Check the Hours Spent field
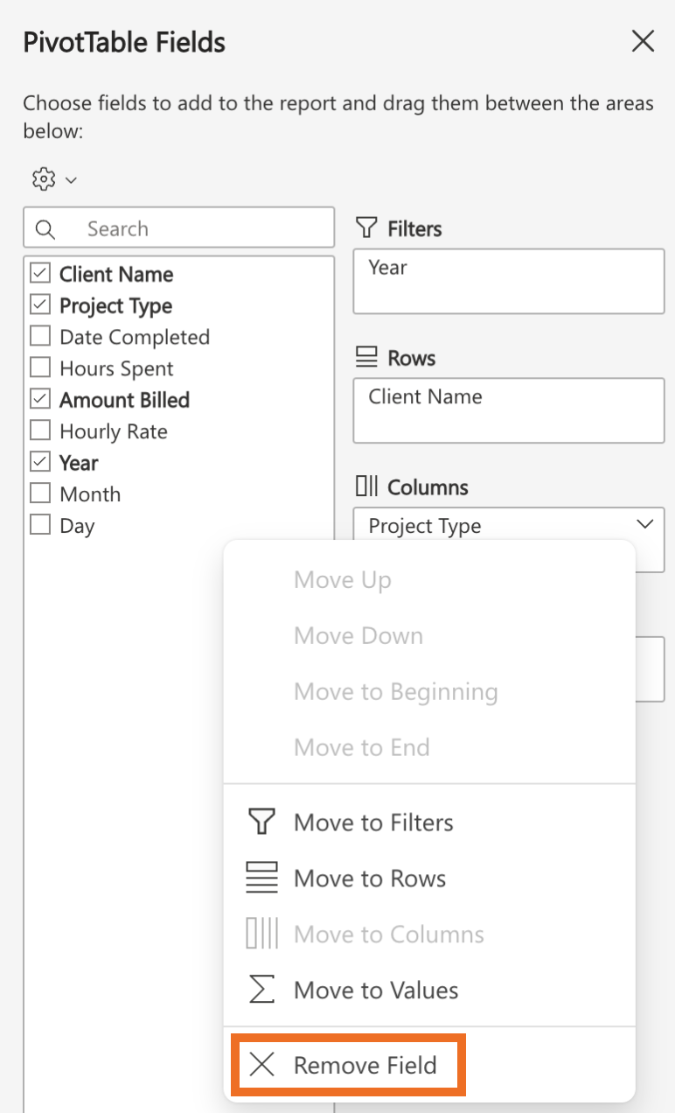Screen dimensions: 675x1113 [40, 368]
